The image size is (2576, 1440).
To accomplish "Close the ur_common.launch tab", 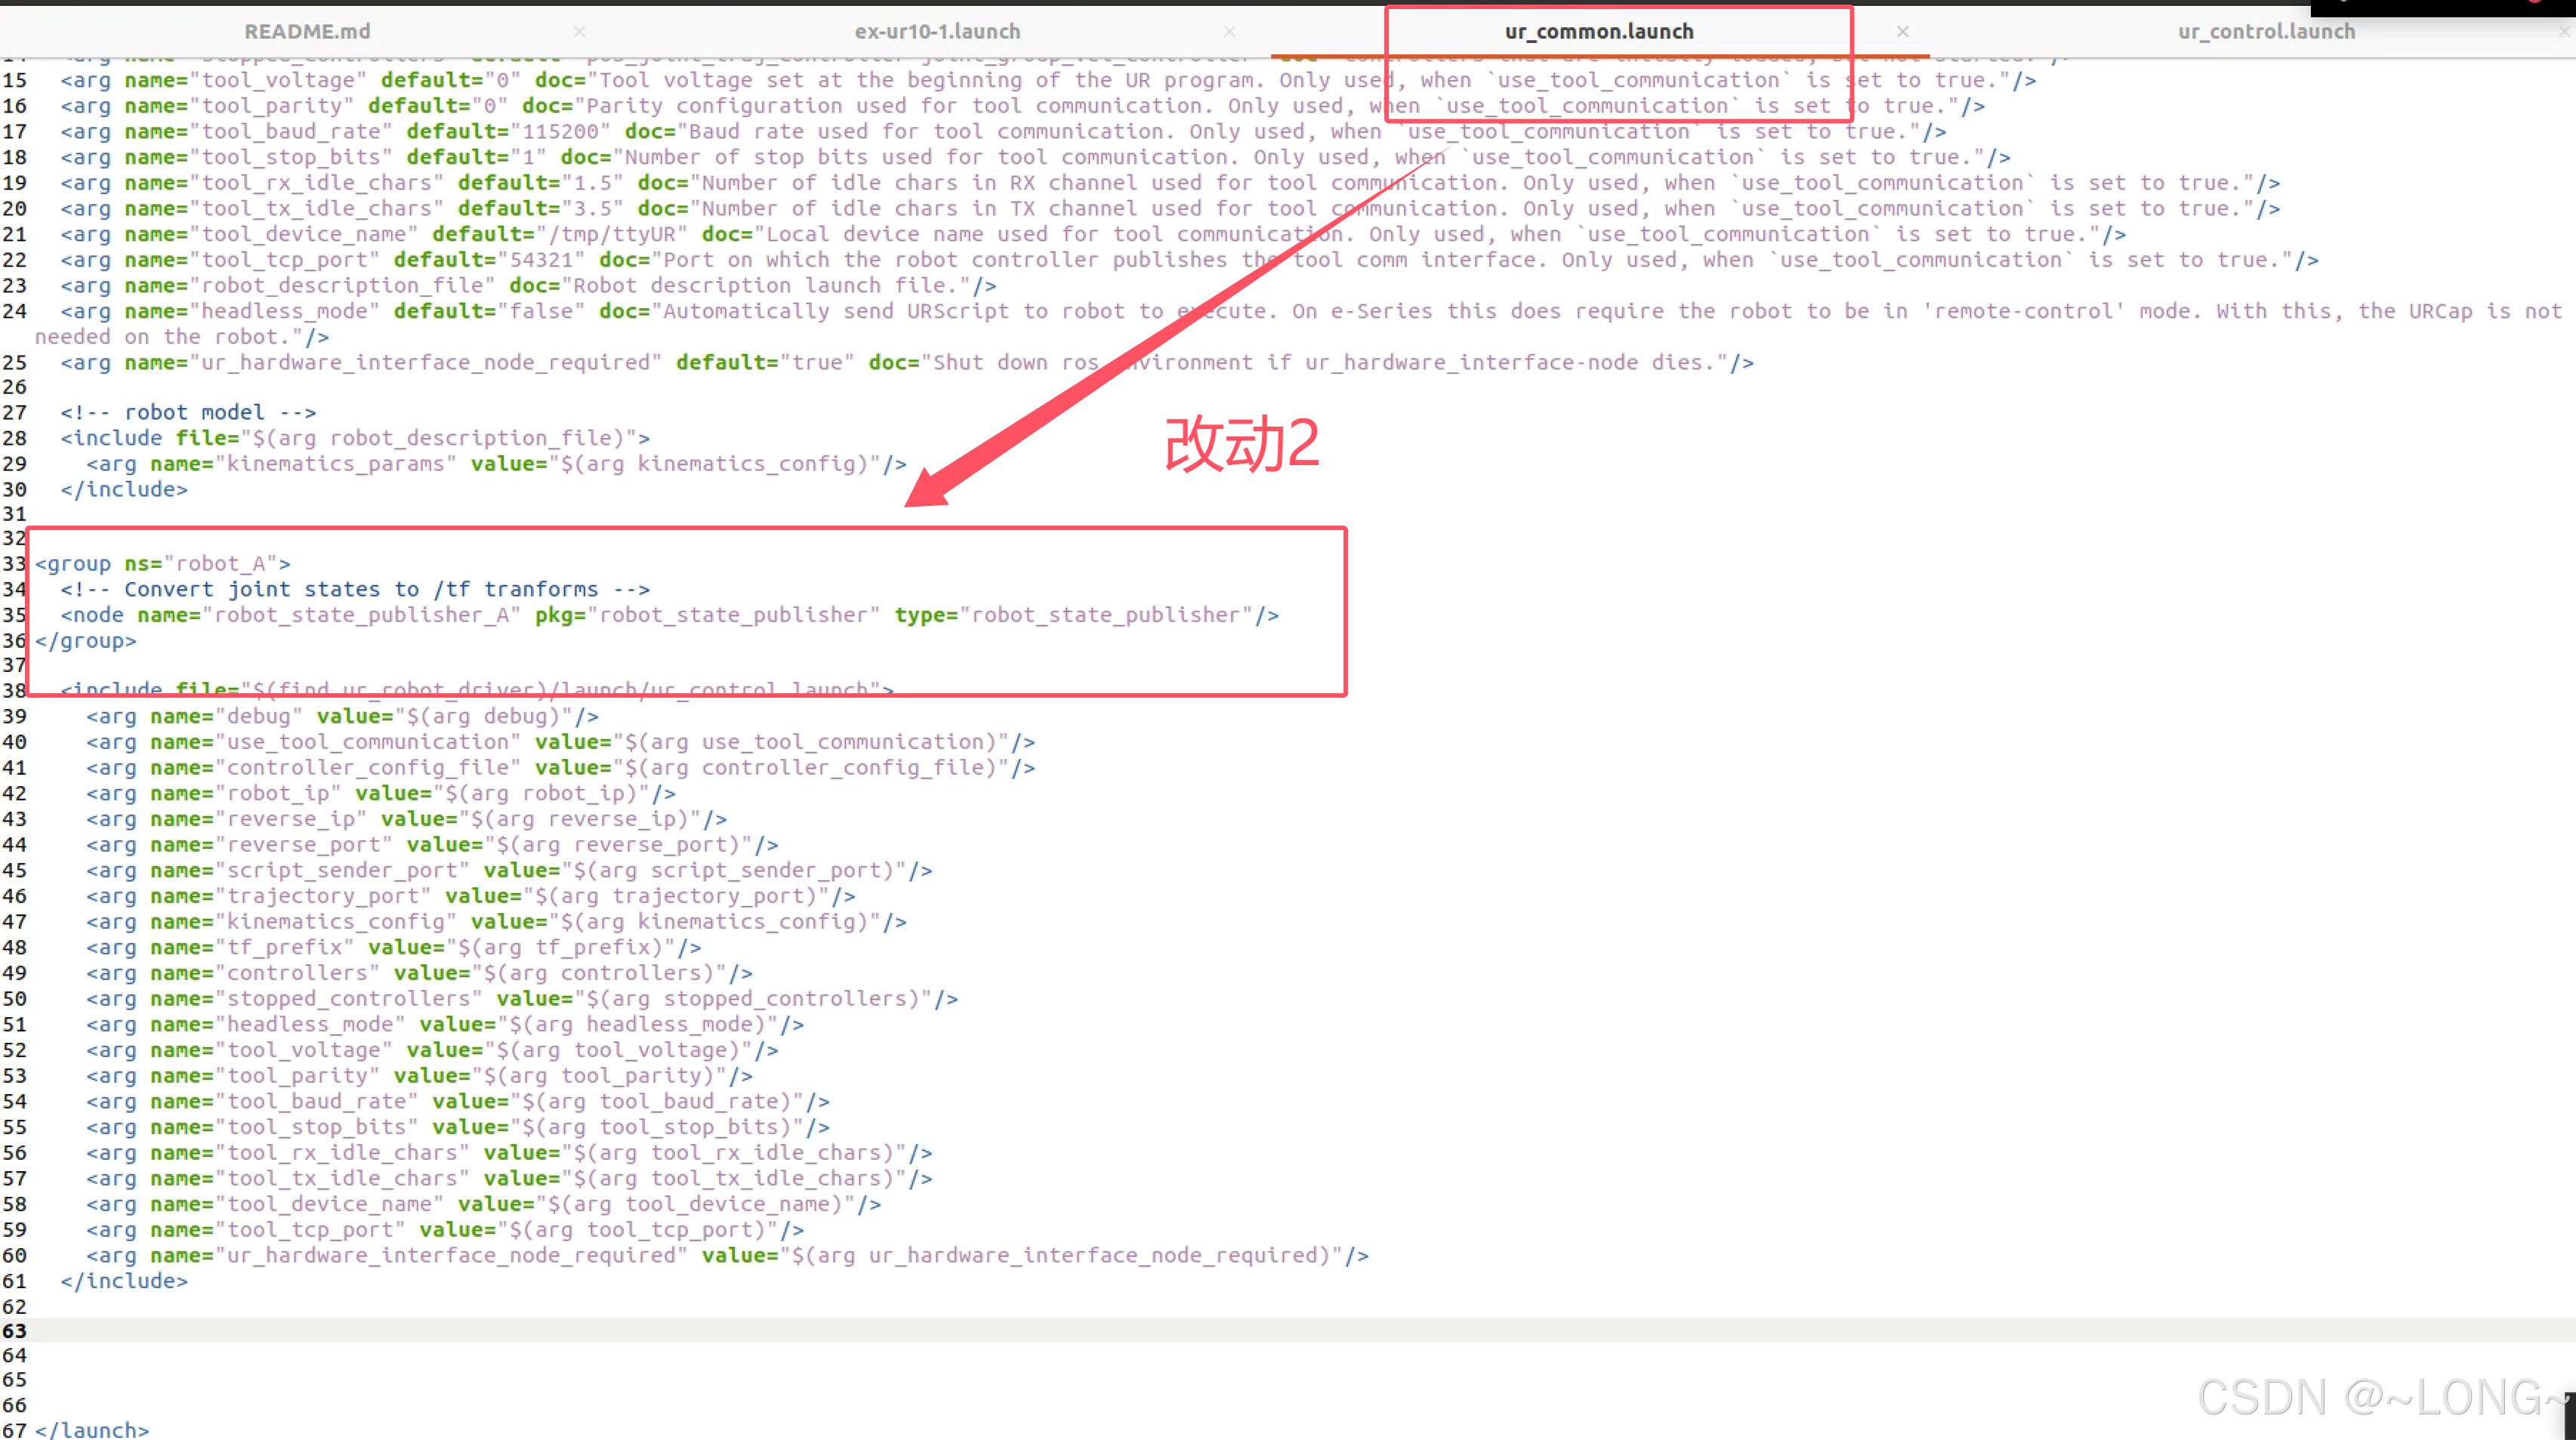I will tap(1902, 32).
